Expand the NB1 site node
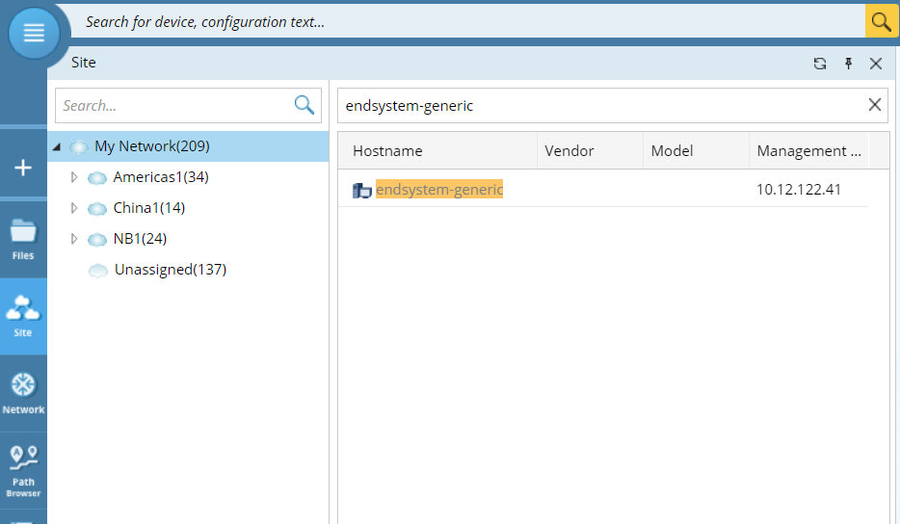Image resolution: width=900 pixels, height=524 pixels. tap(74, 240)
